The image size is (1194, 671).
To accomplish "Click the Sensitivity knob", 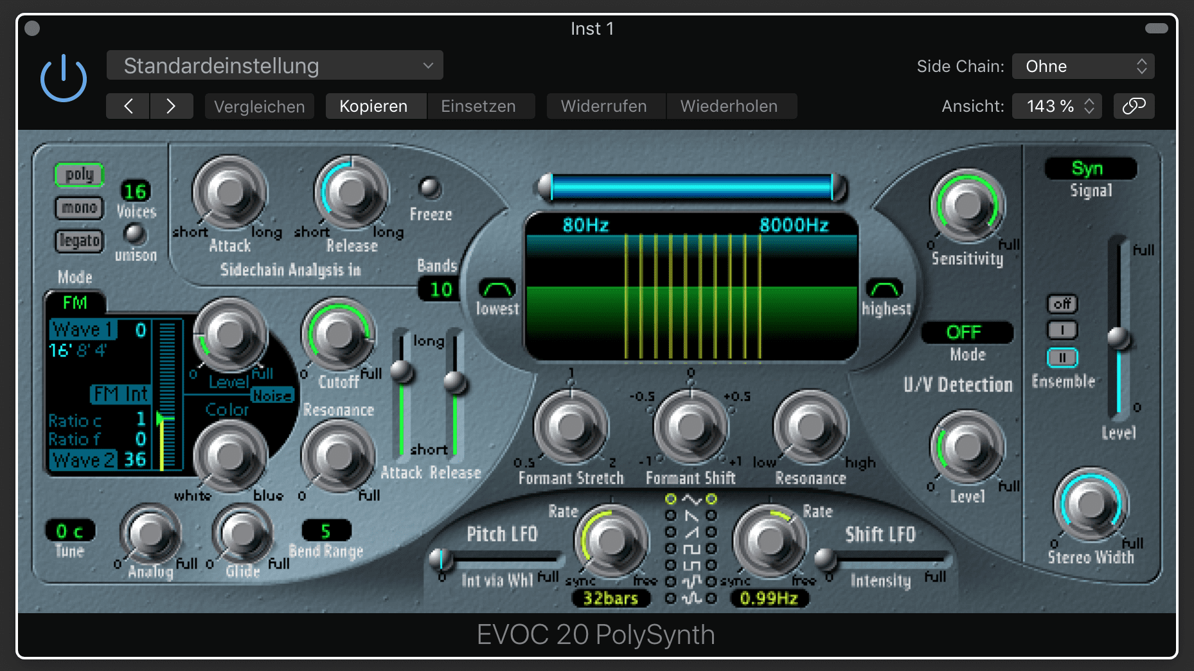I will (x=967, y=206).
